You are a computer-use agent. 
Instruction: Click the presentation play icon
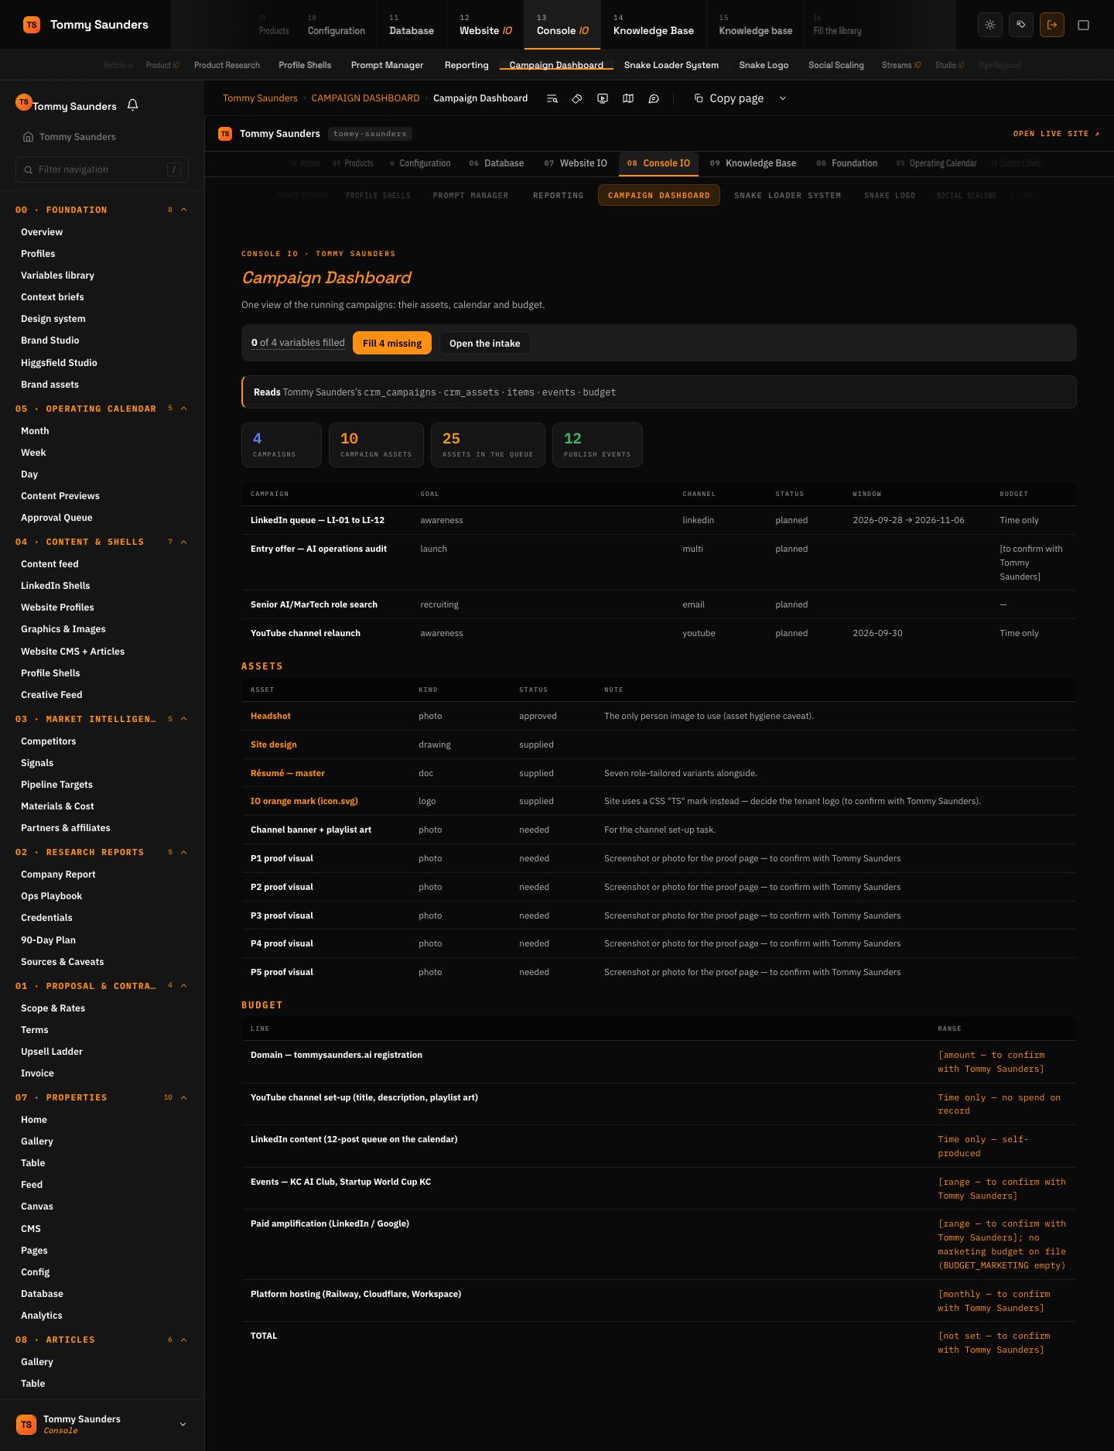pos(603,98)
